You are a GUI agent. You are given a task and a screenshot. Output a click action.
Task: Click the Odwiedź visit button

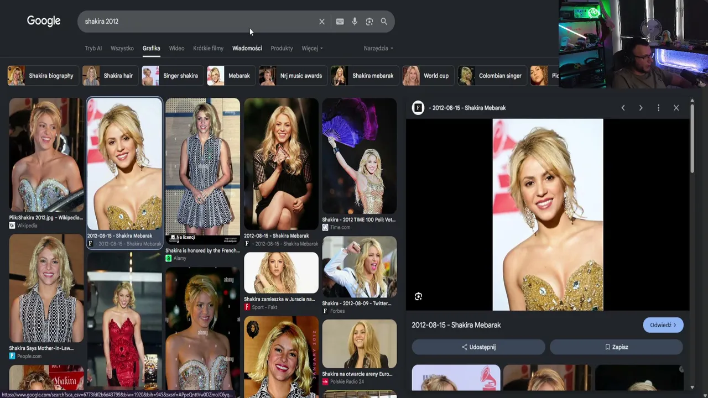[663, 325]
